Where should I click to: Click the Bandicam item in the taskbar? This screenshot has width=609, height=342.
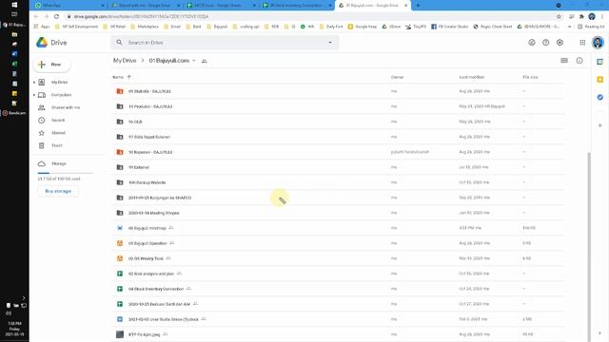click(14, 113)
